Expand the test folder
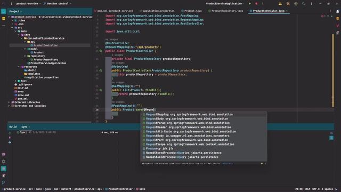This screenshot has height=192, width=341. pos(15,81)
